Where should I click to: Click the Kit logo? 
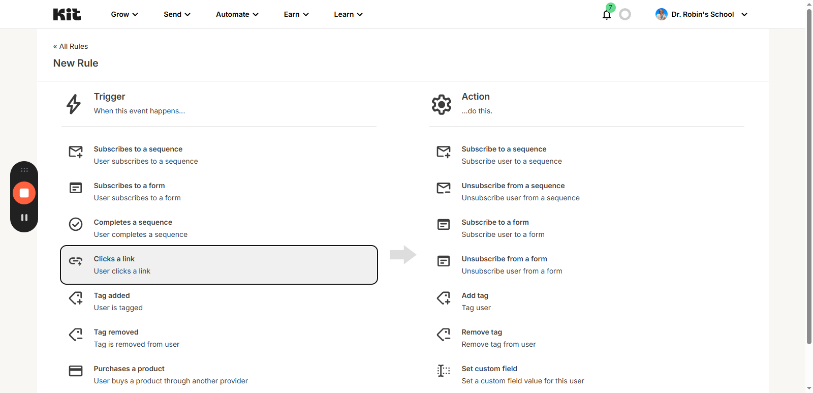67,14
